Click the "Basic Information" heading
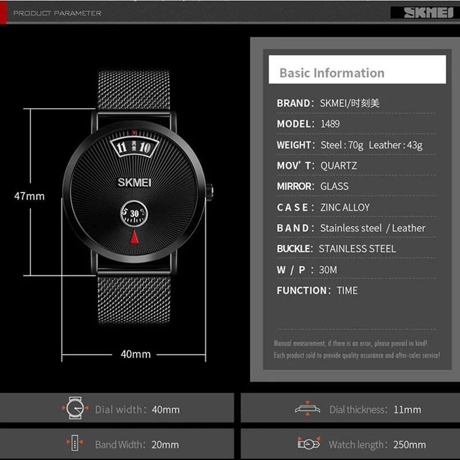This screenshot has width=460, height=460. pyautogui.click(x=332, y=73)
